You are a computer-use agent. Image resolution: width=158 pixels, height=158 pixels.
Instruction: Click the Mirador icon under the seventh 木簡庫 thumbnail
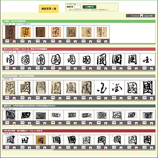[106, 42]
